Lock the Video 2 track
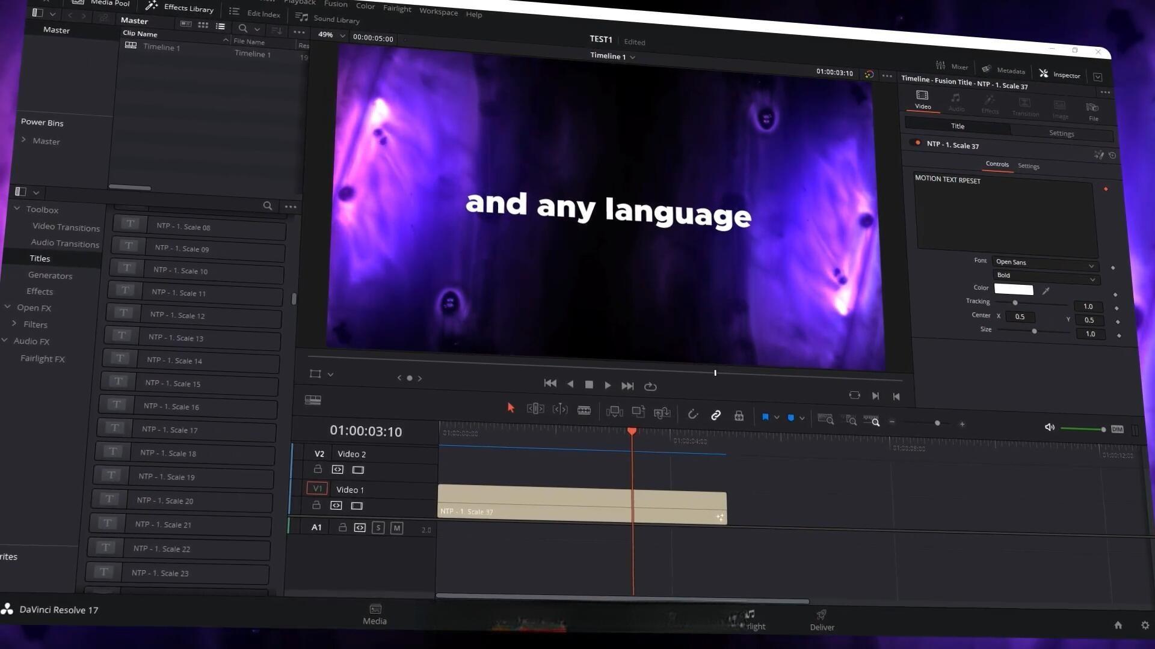1155x649 pixels. [x=318, y=469]
